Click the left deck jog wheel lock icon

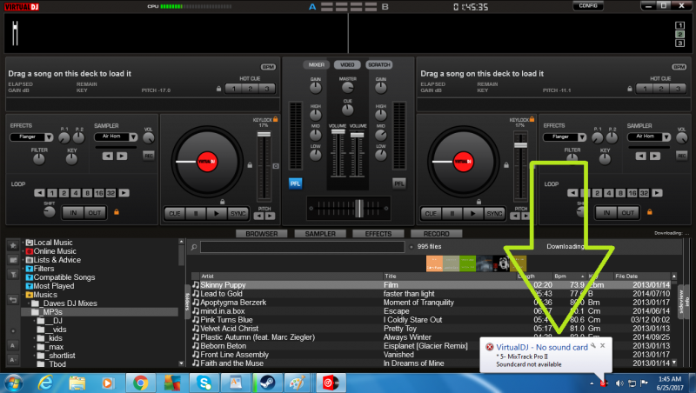[x=250, y=165]
